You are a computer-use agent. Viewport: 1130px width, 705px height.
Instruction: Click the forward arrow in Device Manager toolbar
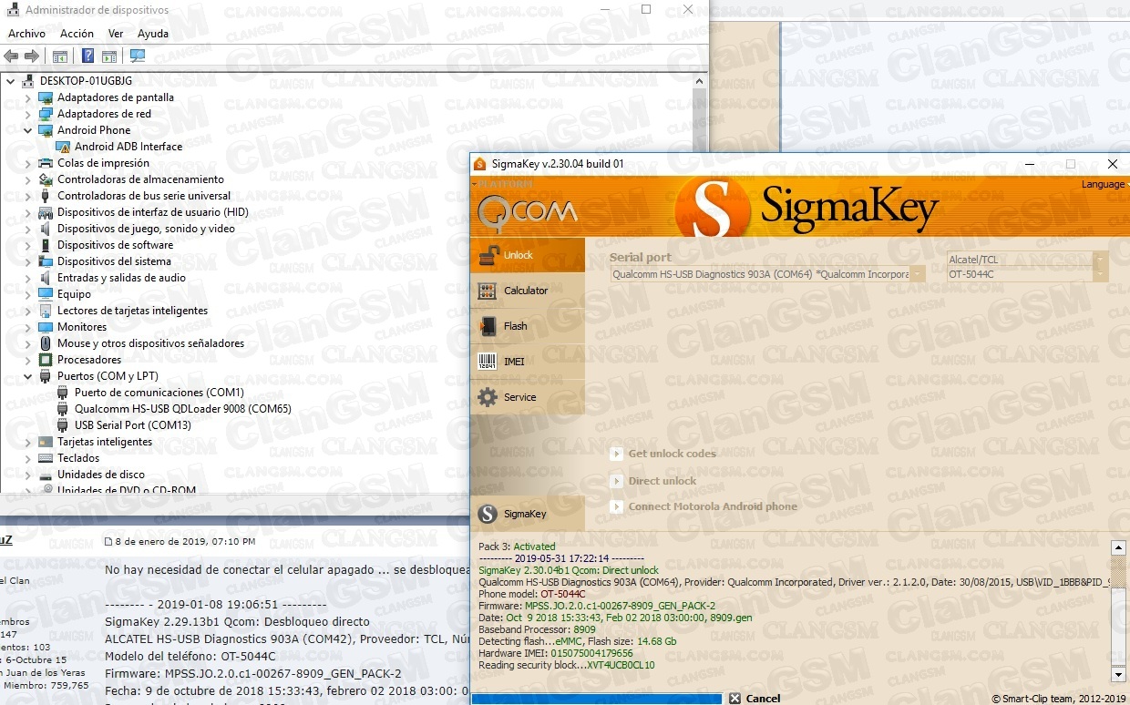point(32,56)
